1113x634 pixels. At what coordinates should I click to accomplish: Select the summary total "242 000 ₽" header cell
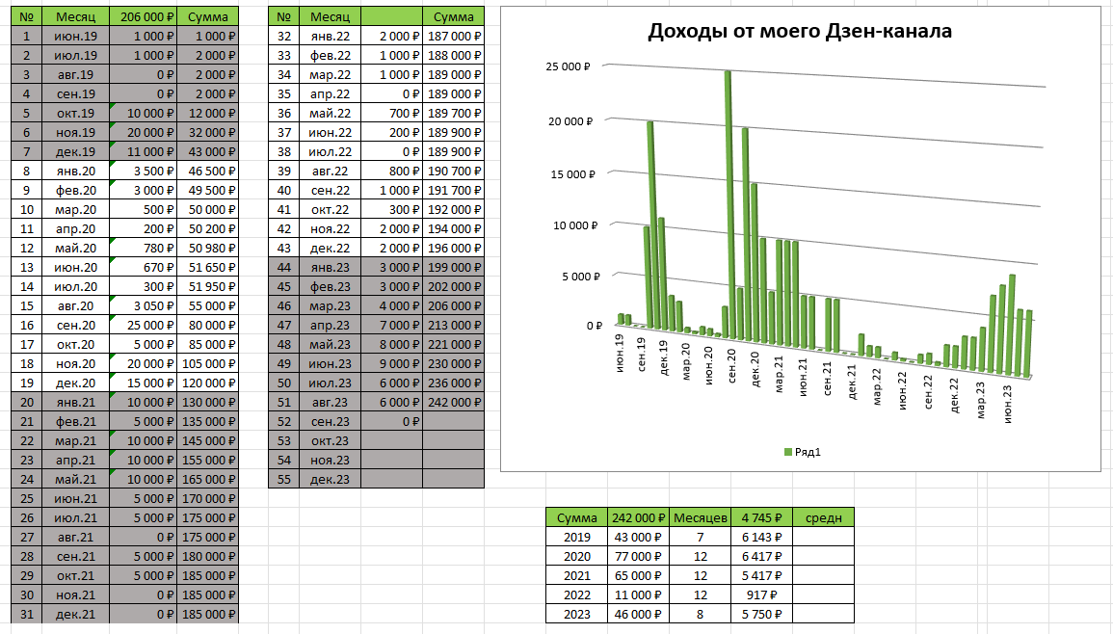tap(639, 517)
